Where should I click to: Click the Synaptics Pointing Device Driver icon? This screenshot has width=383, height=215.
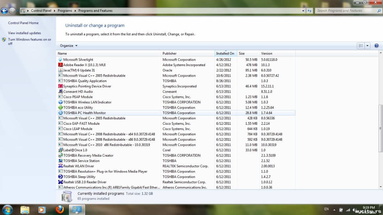click(x=61, y=86)
